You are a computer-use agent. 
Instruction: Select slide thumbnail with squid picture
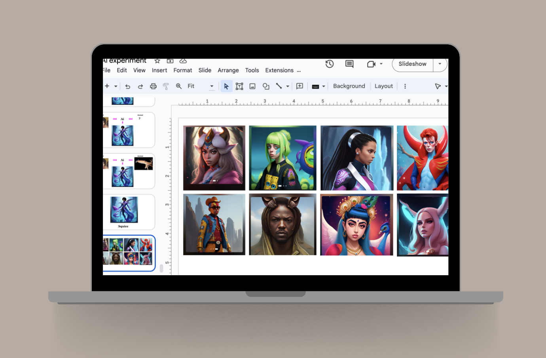[129, 171]
